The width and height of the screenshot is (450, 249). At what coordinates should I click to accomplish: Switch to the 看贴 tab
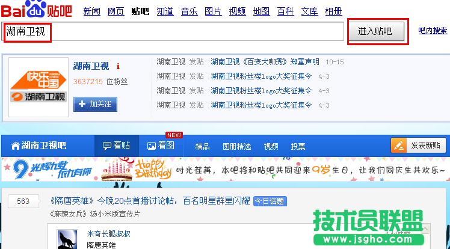coord(117,146)
